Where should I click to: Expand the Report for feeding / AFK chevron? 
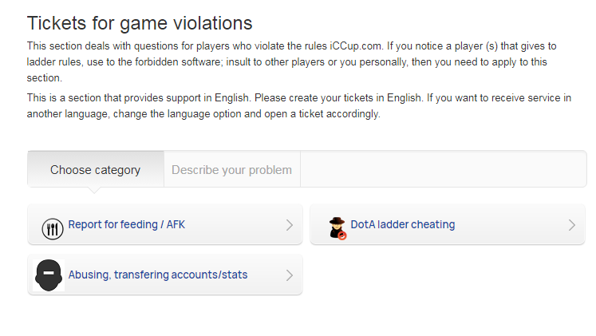290,225
